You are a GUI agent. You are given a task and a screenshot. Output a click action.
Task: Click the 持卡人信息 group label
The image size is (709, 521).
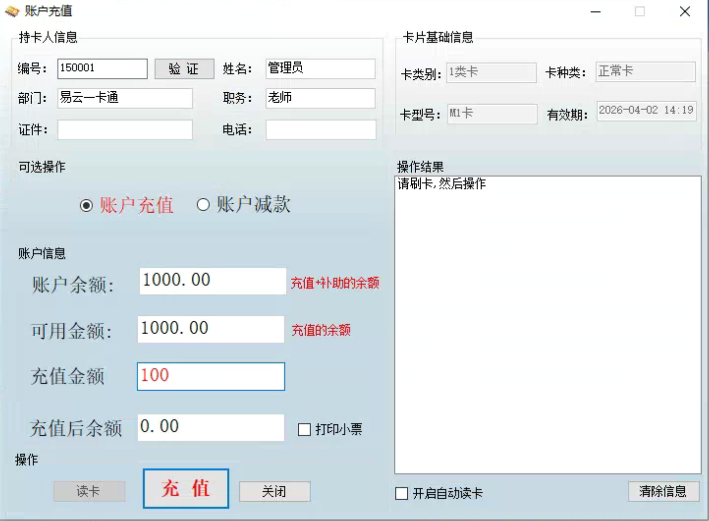coord(48,37)
